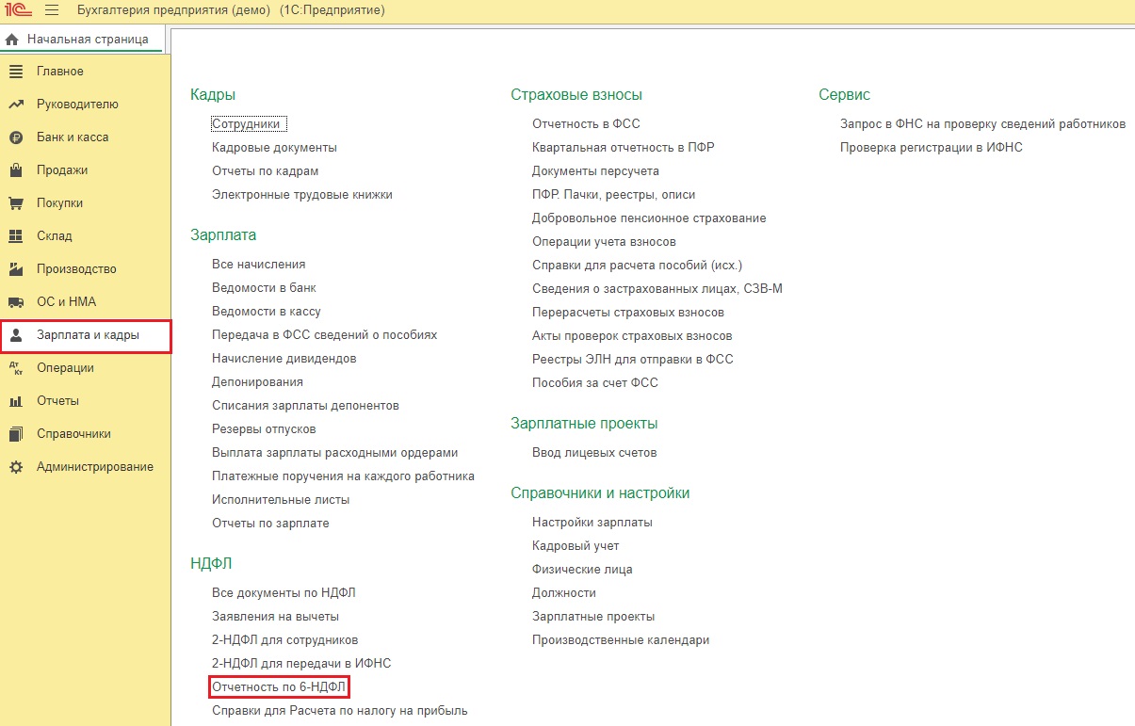The image size is (1135, 726).
Task: Open Отчеты по зарплате
Action: pos(270,524)
